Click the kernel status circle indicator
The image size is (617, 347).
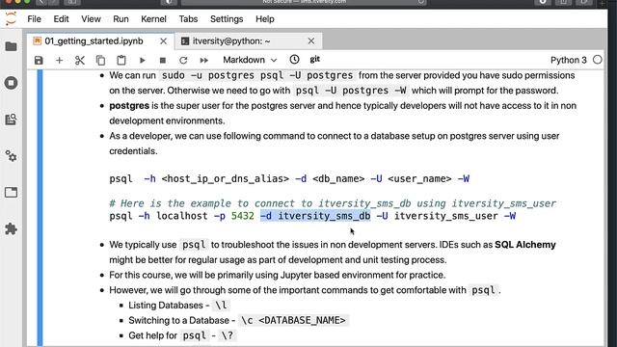point(598,60)
